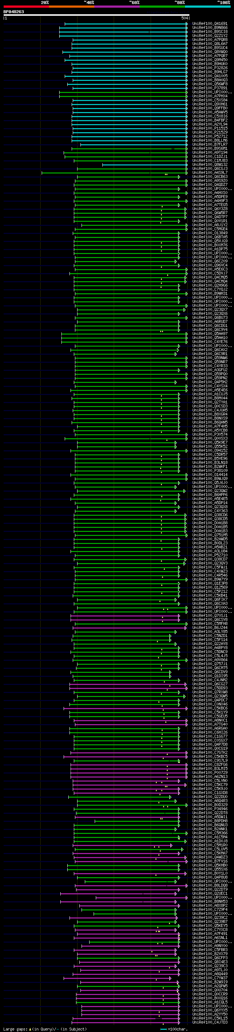Select the UniRef100_Q41005 label

[x=210, y=76]
